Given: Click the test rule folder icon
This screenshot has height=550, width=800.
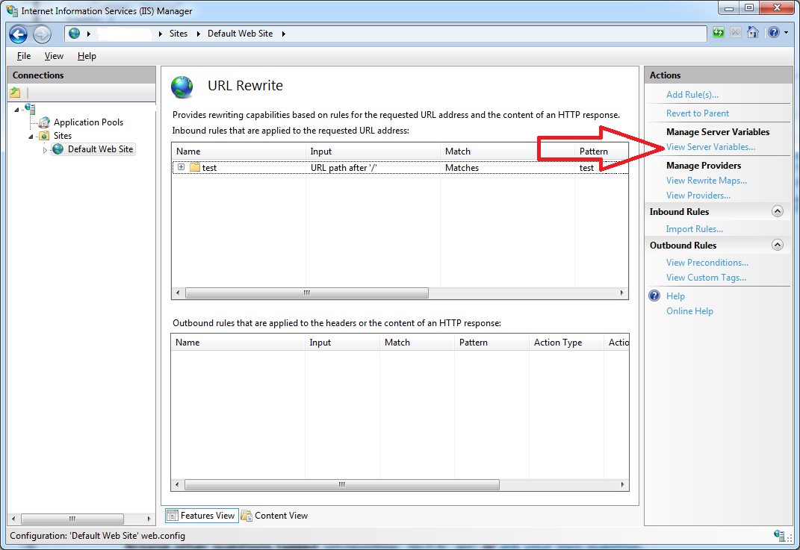Looking at the screenshot, I should (195, 167).
